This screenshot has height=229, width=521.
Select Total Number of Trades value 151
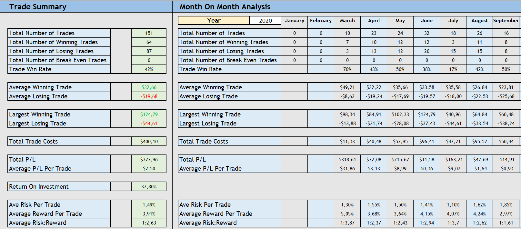point(149,33)
